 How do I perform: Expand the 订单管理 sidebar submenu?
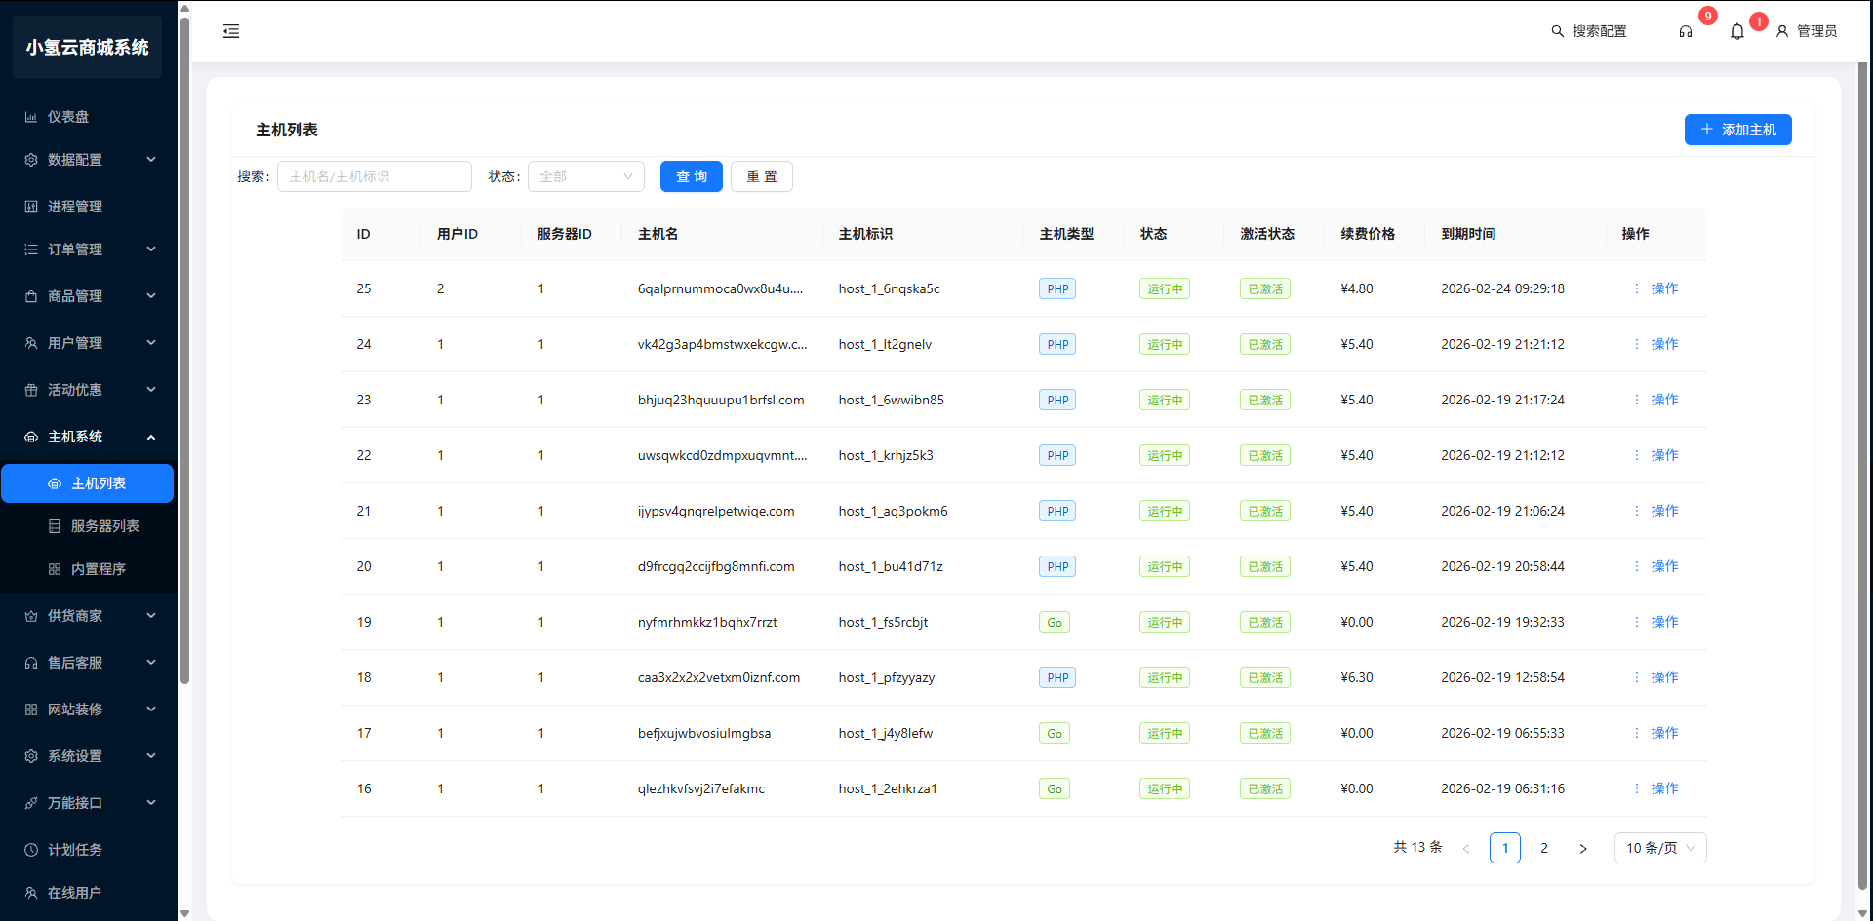point(88,249)
